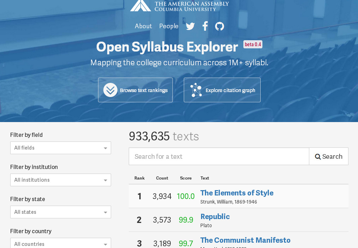
Task: Open the All fields dropdown
Action: coord(61,148)
